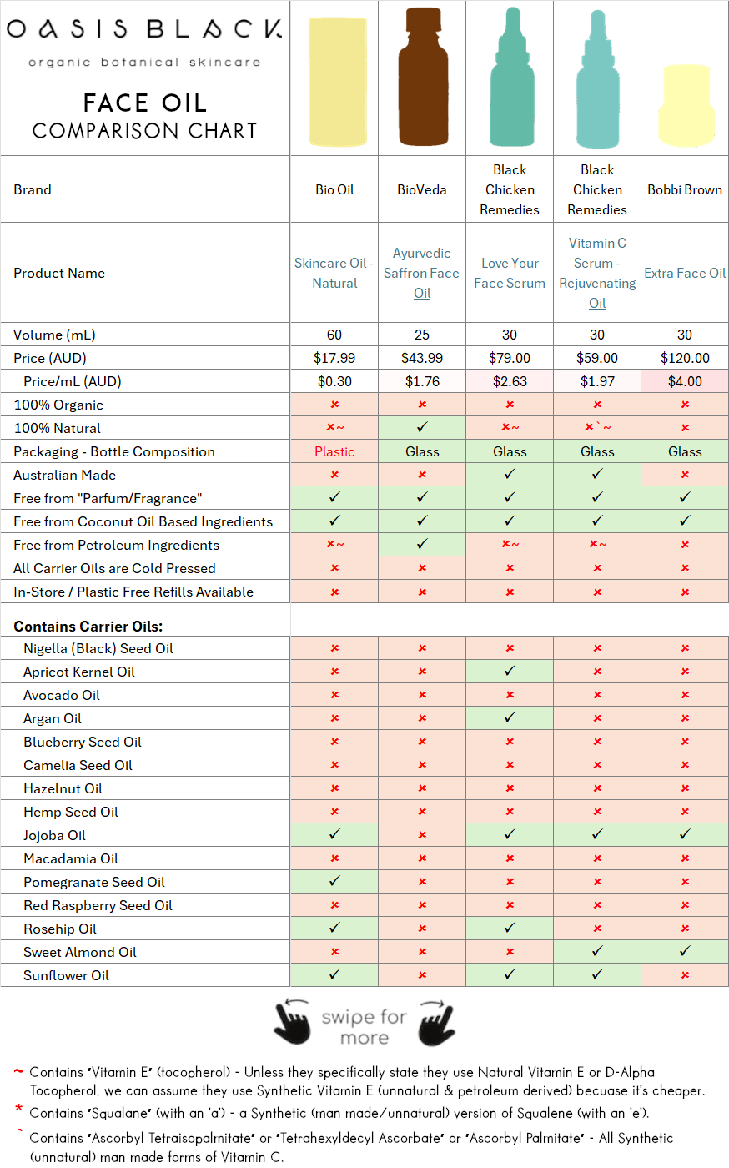Click the 'Hemp Seed Oil' row label
The image size is (729, 1168).
point(71,812)
